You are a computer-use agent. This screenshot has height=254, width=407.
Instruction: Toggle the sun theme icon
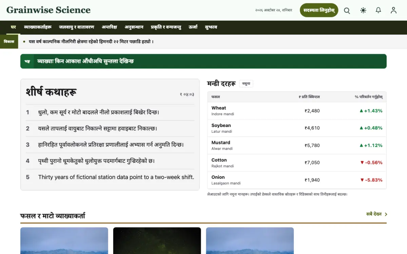[x=363, y=10]
